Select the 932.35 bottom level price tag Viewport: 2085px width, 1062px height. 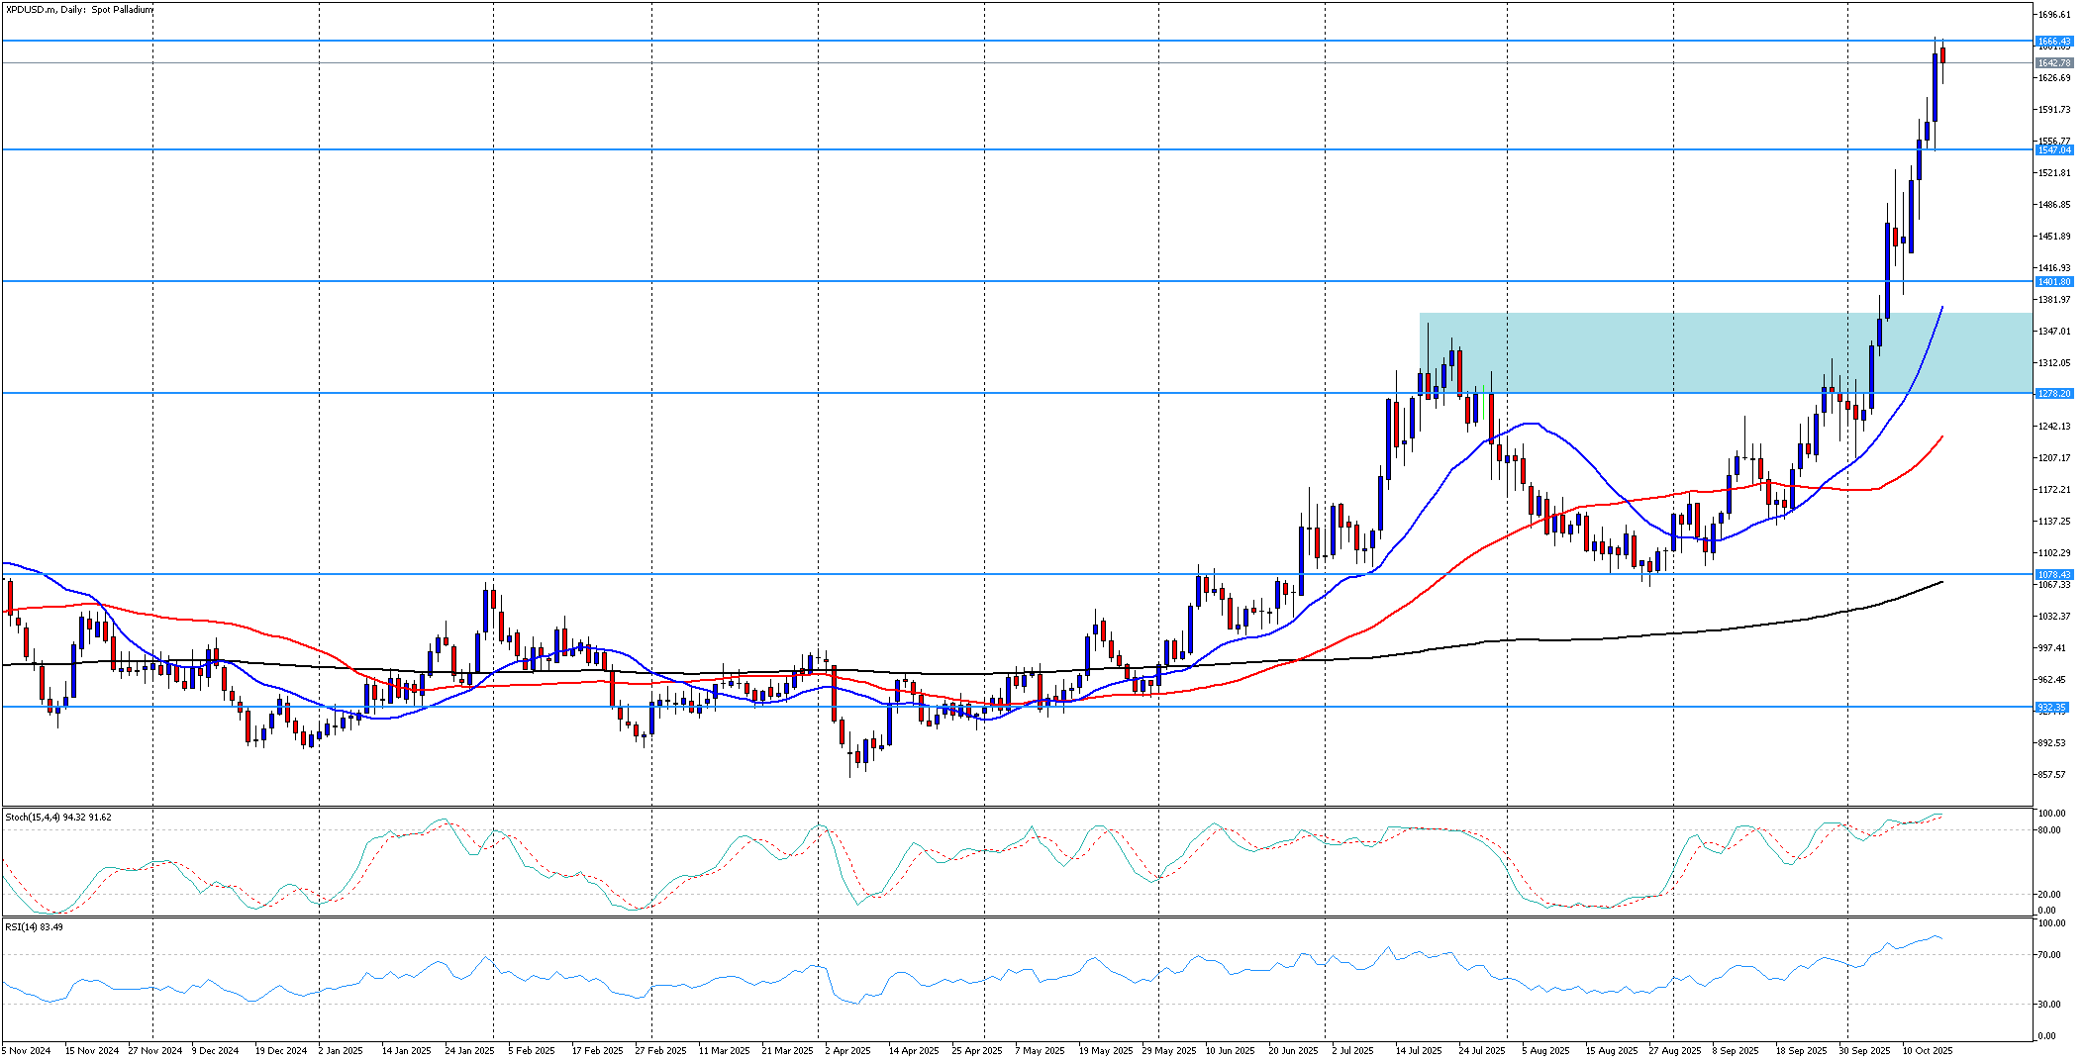[2051, 708]
